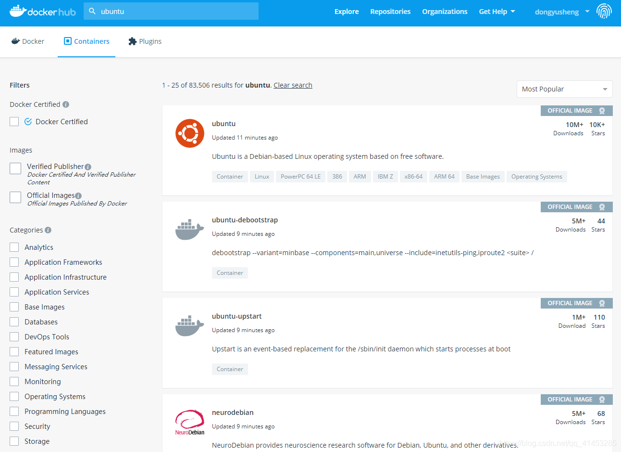Viewport: 621px width, 452px height.
Task: Open the fingerprint profile avatar
Action: pyautogui.click(x=604, y=11)
